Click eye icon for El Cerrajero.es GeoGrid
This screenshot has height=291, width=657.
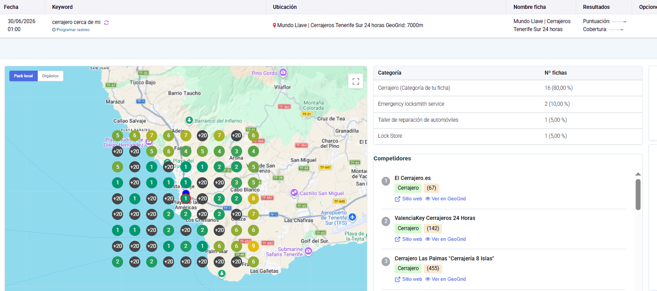428,199
